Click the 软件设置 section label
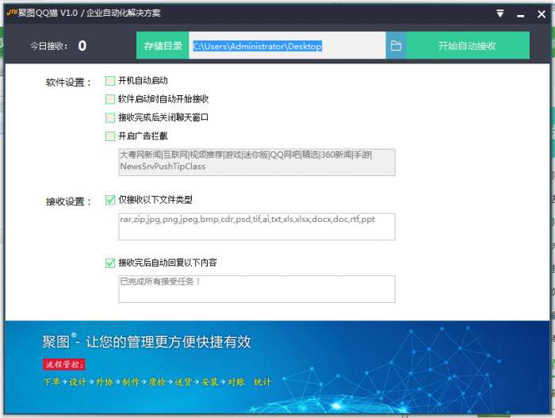The image size is (555, 418). tap(68, 82)
